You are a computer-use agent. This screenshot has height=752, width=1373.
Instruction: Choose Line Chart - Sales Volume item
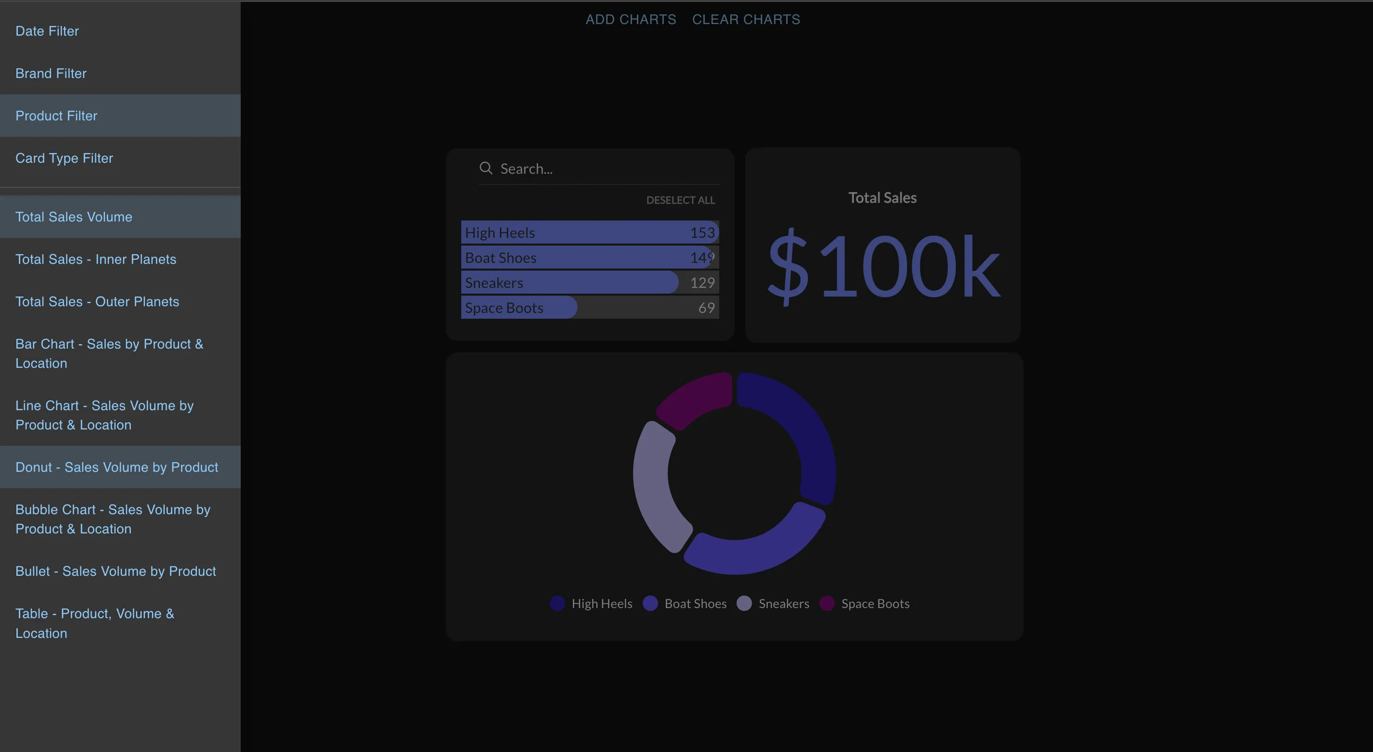point(120,415)
